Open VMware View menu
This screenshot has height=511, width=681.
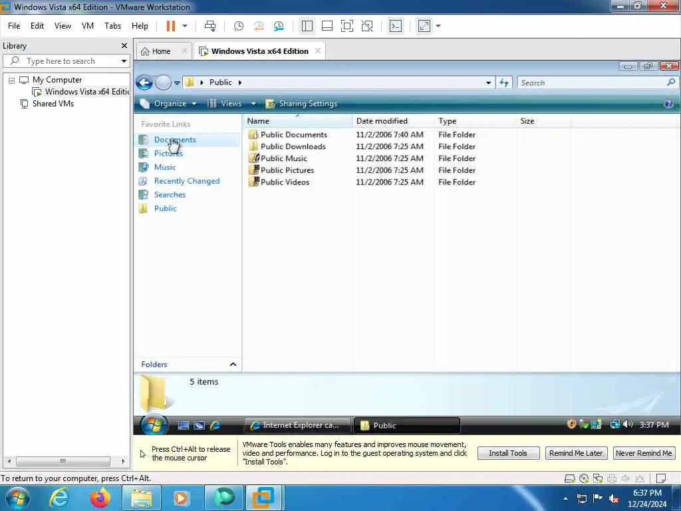tap(63, 26)
